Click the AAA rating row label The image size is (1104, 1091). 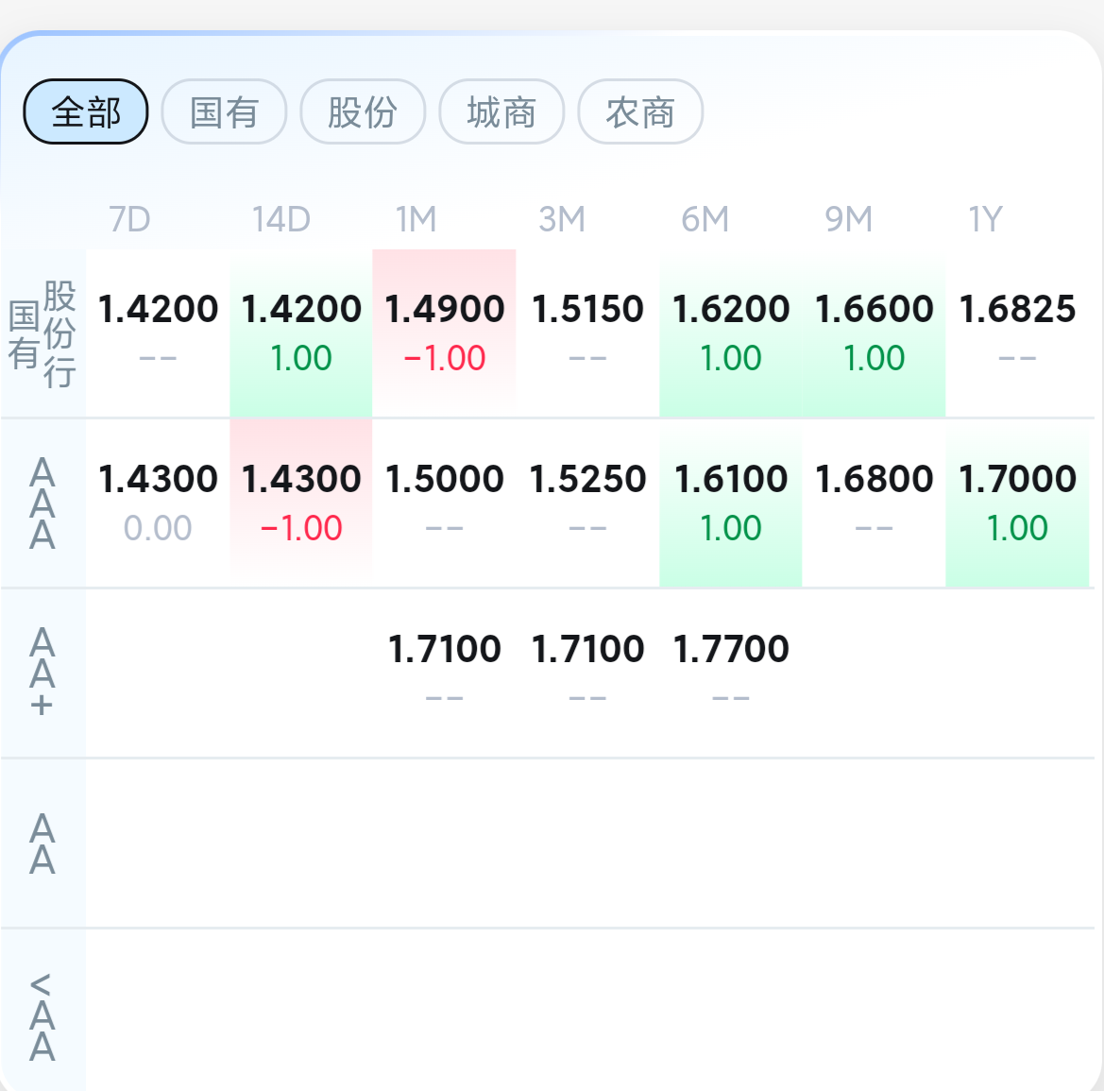tap(42, 503)
